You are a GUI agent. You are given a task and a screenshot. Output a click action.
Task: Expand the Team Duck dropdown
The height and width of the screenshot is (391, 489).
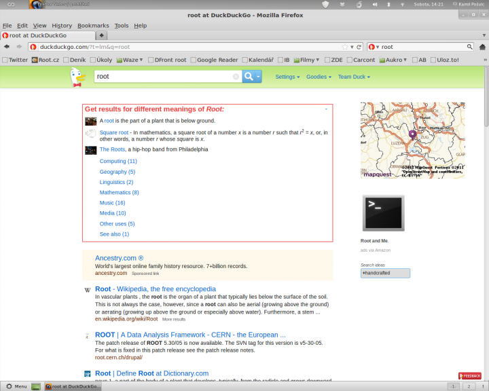click(354, 77)
